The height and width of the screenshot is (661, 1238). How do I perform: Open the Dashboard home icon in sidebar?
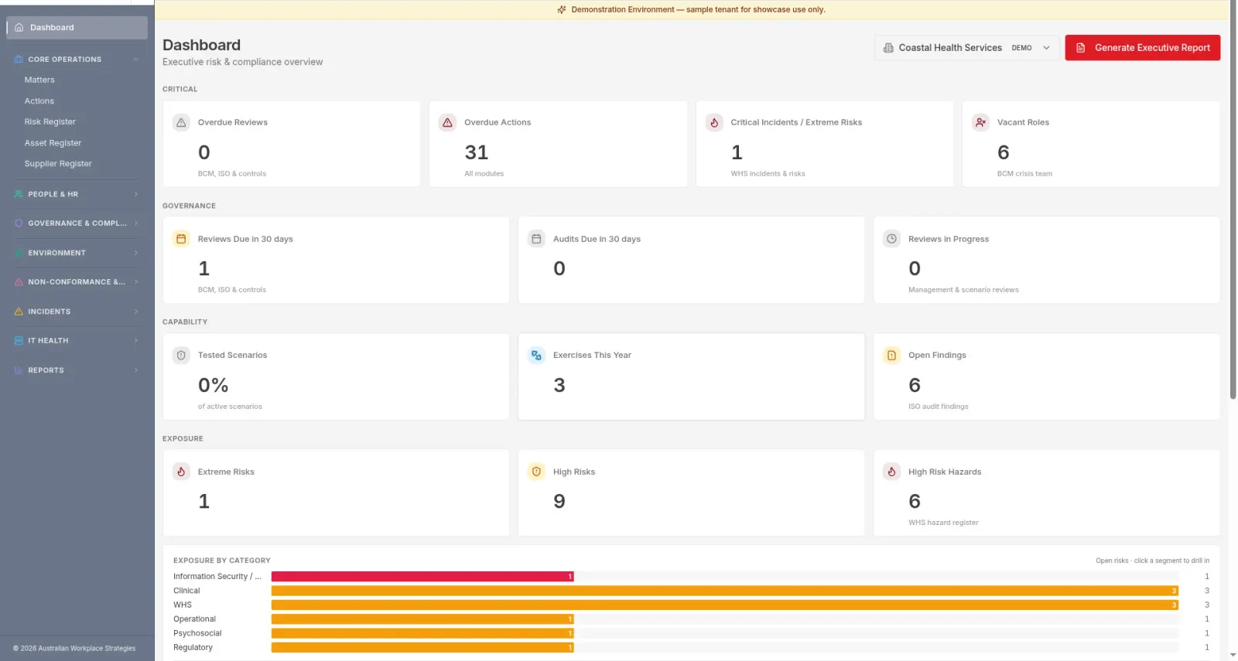point(19,28)
